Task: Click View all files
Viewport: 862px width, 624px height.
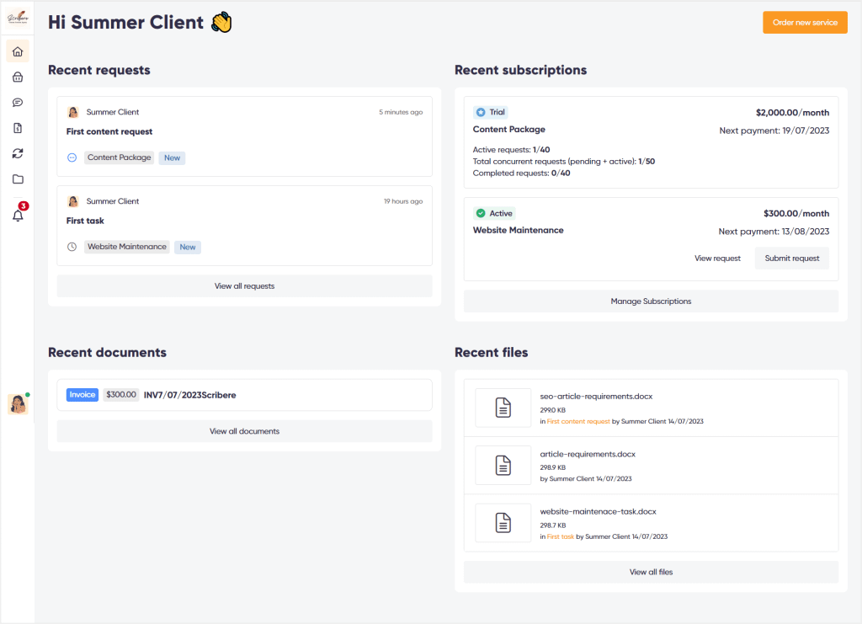Action: coord(651,572)
